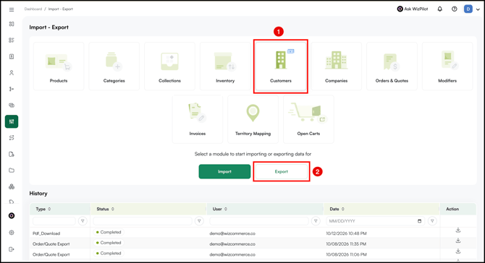Download the 11:35 PM Order/Quote Export file
Viewport: 485px width, 263px height.
tap(458, 241)
